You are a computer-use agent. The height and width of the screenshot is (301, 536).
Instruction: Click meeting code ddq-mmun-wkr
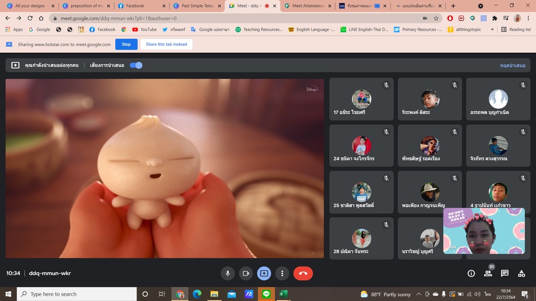(50, 274)
